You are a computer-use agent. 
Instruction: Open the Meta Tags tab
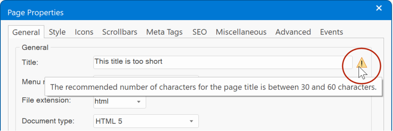[x=164, y=32]
